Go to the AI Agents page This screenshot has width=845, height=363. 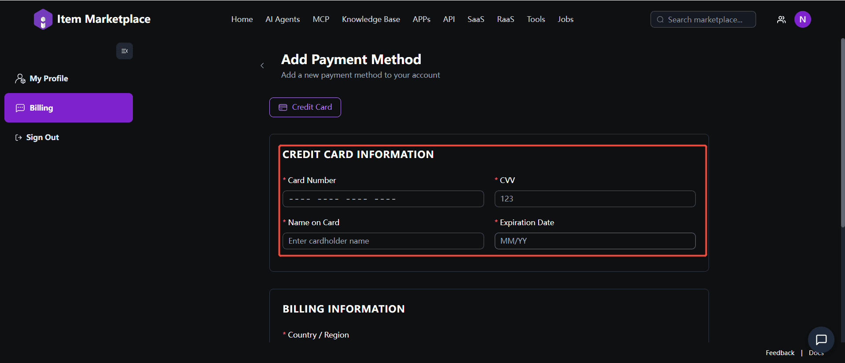[283, 19]
